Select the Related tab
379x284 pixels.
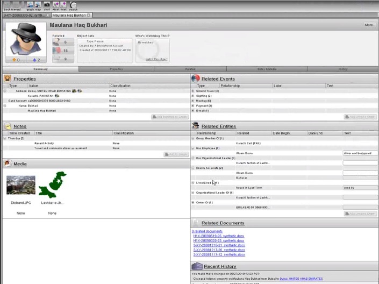coord(190,69)
